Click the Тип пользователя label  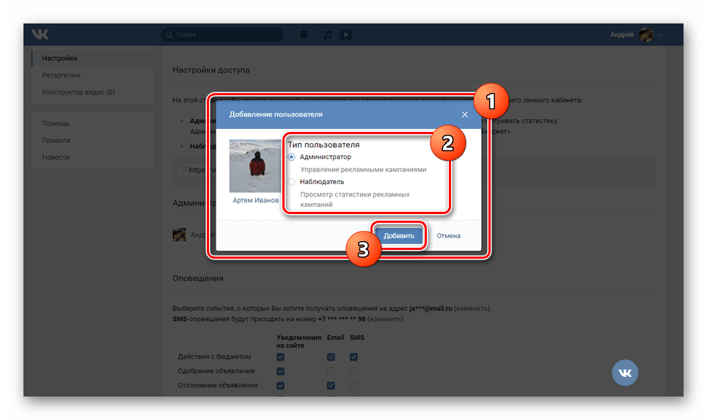323,144
